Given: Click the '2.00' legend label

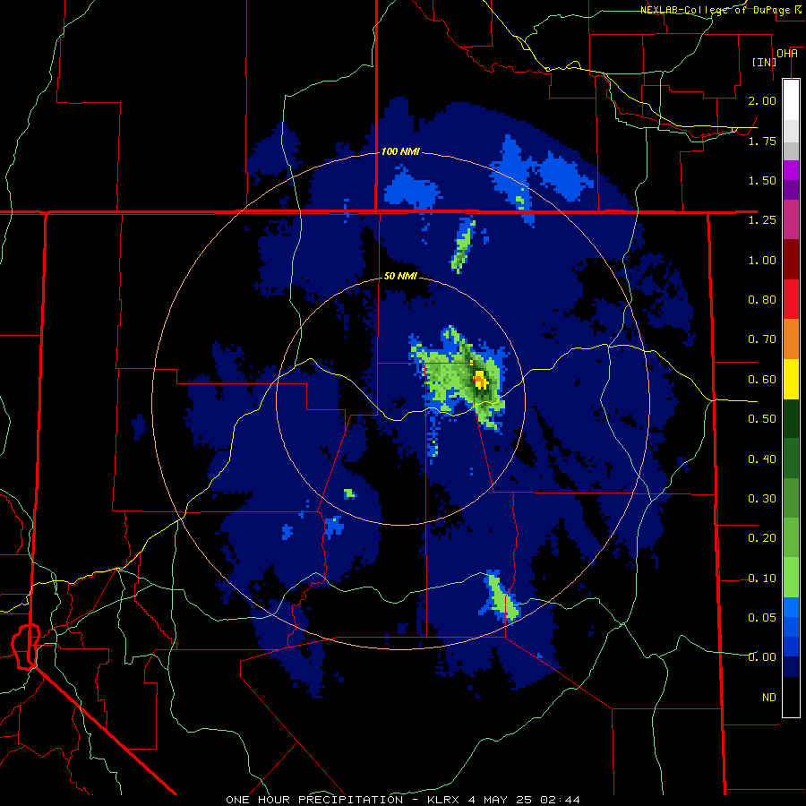Looking at the screenshot, I should click(762, 100).
